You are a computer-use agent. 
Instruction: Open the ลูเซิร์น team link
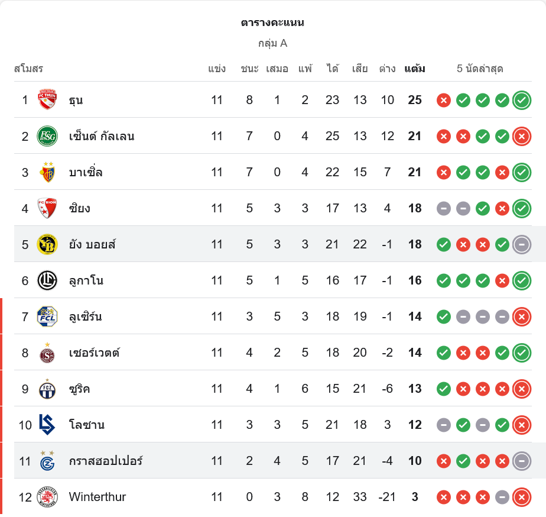(85, 316)
